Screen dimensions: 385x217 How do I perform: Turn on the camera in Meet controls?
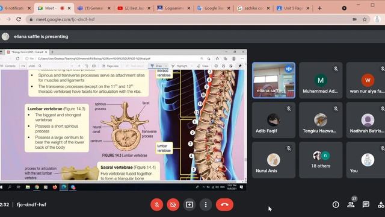173,204
